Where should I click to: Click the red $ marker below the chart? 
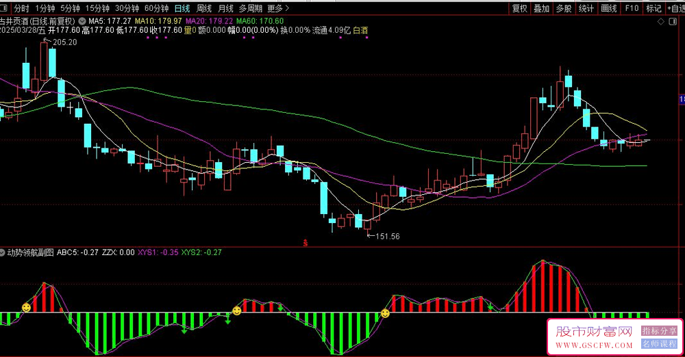[x=306, y=243]
